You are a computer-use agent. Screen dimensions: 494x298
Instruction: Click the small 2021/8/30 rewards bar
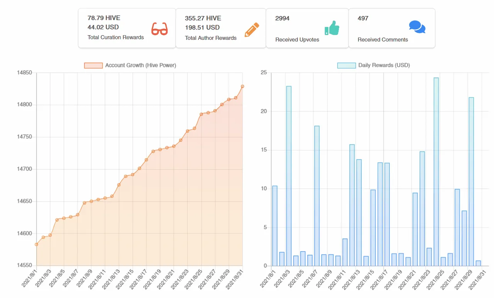(x=478, y=263)
